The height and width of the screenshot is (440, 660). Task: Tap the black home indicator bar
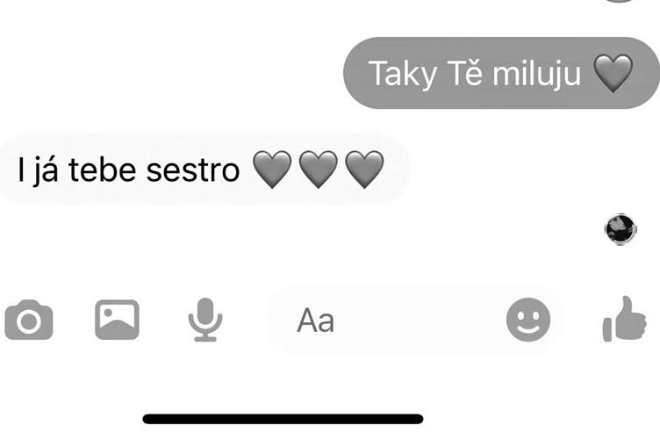click(283, 419)
